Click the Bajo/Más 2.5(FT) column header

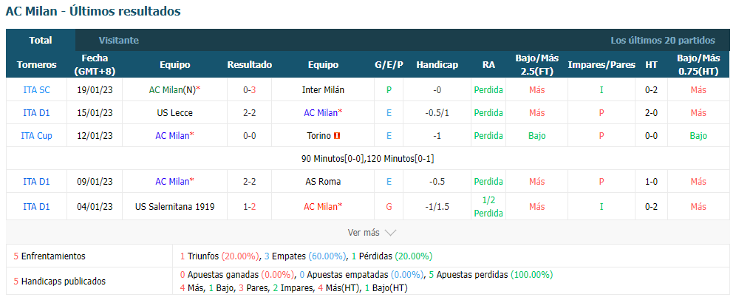pos(537,65)
